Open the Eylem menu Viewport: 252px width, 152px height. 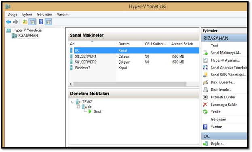(x=27, y=14)
